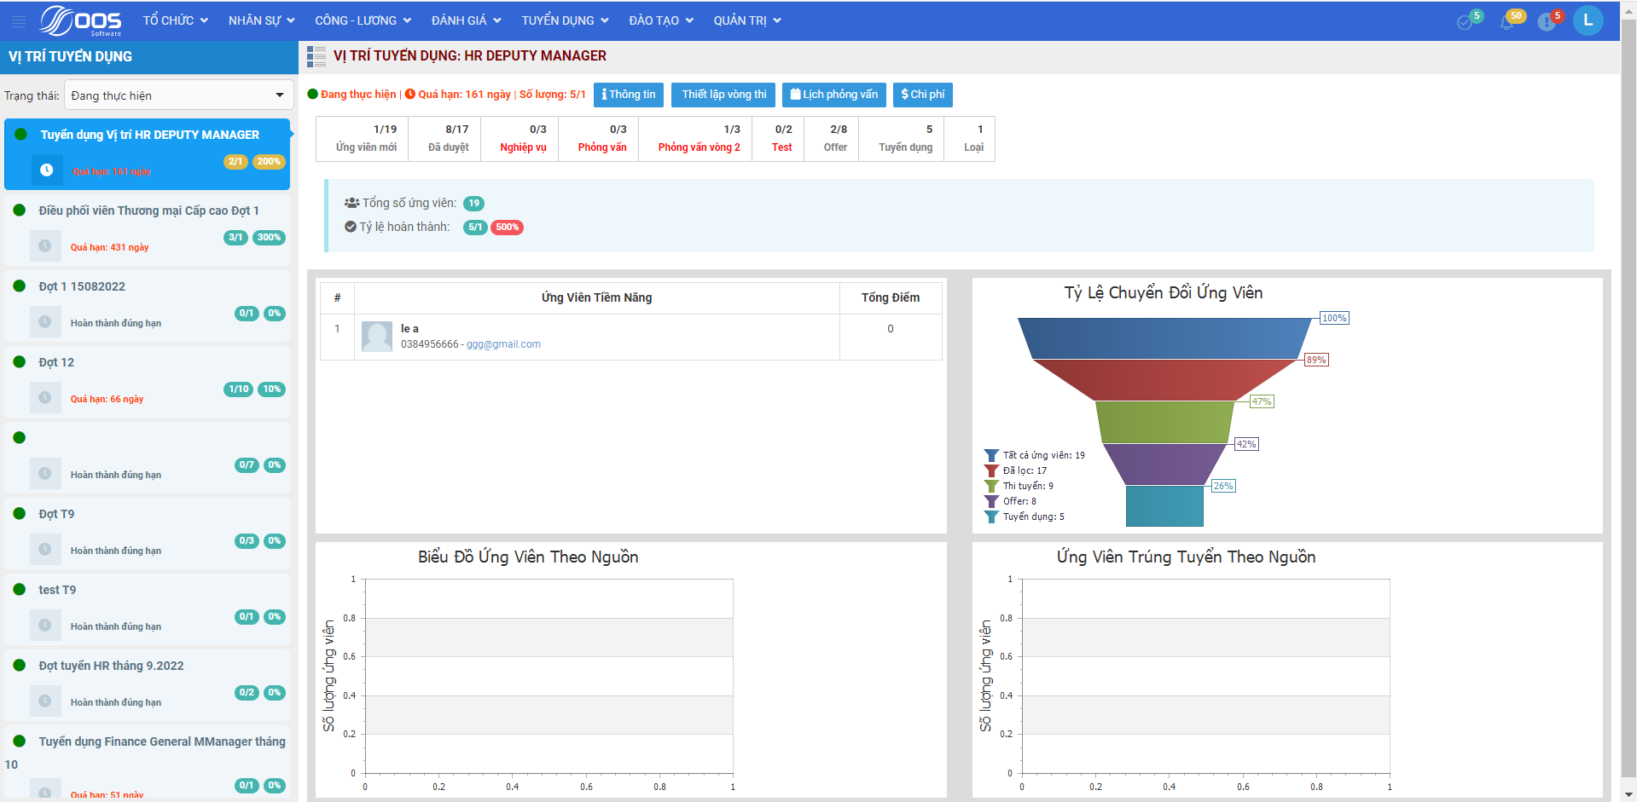Image resolution: width=1637 pixels, height=802 pixels.
Task: Open the NHÂN SỰ menu
Action: [261, 20]
